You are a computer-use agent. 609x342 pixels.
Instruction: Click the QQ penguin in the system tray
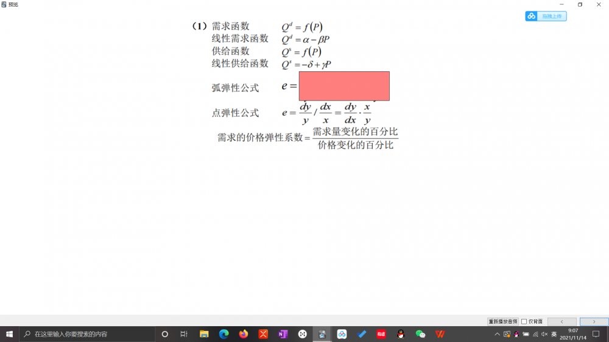tap(516, 334)
